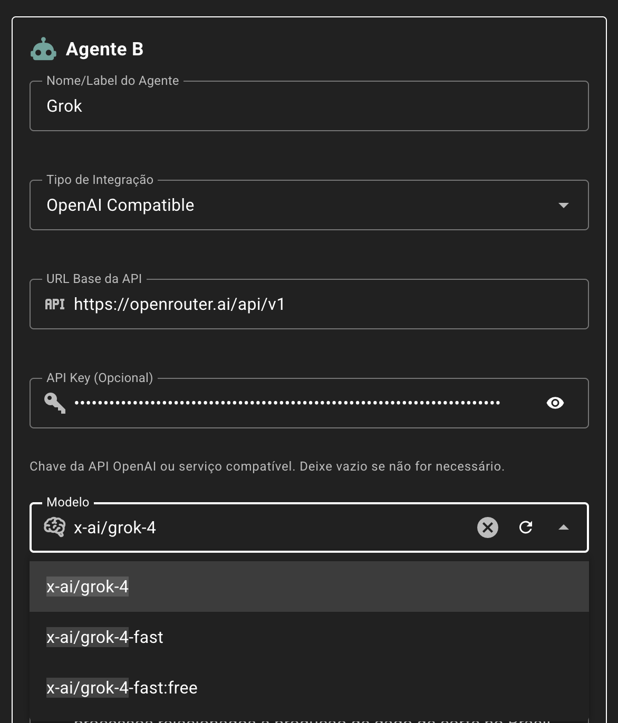The width and height of the screenshot is (618, 723).
Task: Focus the Nome/Label do Agente field containing Grok
Action: [308, 106]
